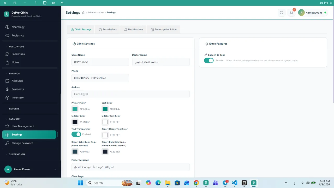Open the Accounts wallet icon
Image resolution: width=334 pixels, height=188 pixels.
pos(7,81)
